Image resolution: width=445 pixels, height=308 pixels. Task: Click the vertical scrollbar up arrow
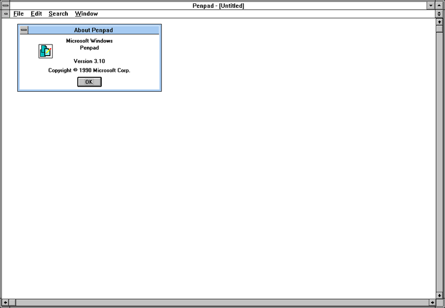pyautogui.click(x=439, y=22)
